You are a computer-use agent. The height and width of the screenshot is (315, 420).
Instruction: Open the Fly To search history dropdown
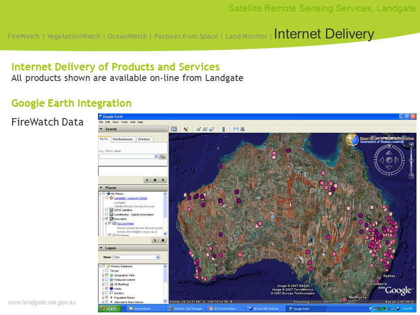156,157
